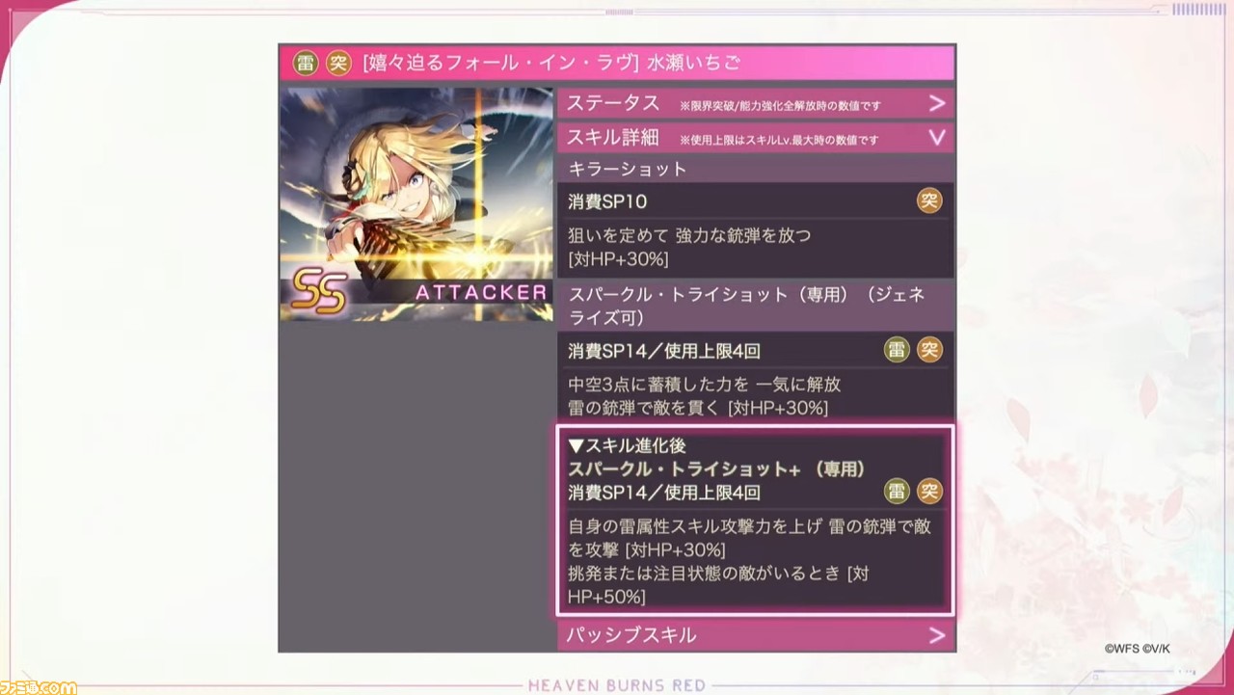Select スパークル・トライショット（専用） skill title
Viewport: 1234px width, 695px height.
pos(747,306)
